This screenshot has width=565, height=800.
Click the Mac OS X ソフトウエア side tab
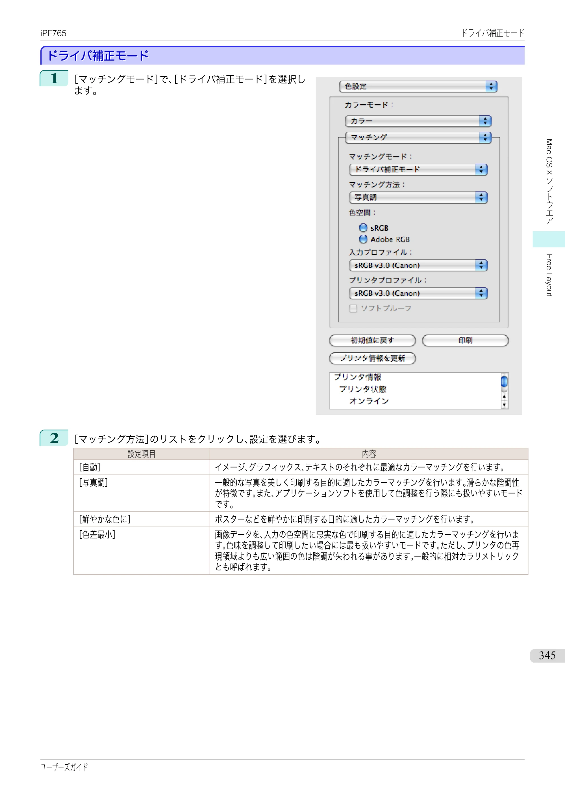pyautogui.click(x=549, y=182)
